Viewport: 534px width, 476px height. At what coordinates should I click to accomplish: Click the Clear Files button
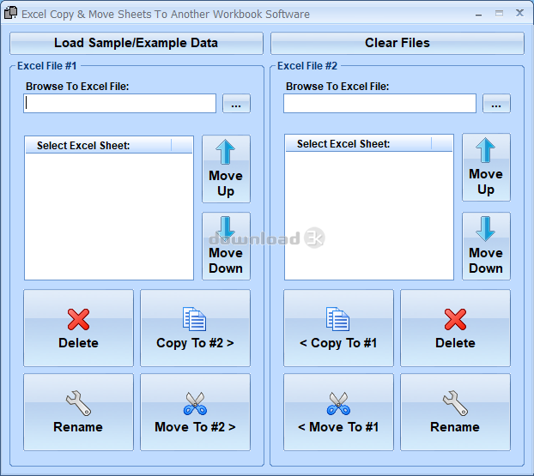tap(397, 43)
